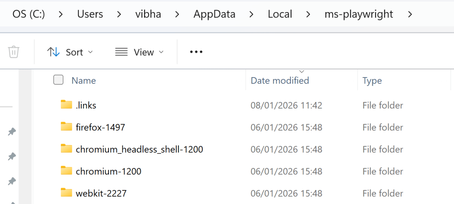This screenshot has width=454, height=204.
Task: Click the first pin icon in sidebar
Action: click(x=12, y=131)
